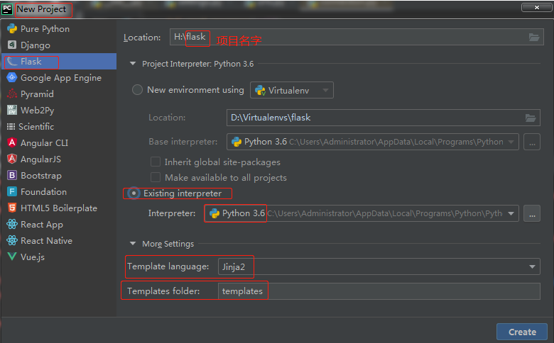Select Foundation project type
This screenshot has width=554, height=343.
click(x=59, y=191)
